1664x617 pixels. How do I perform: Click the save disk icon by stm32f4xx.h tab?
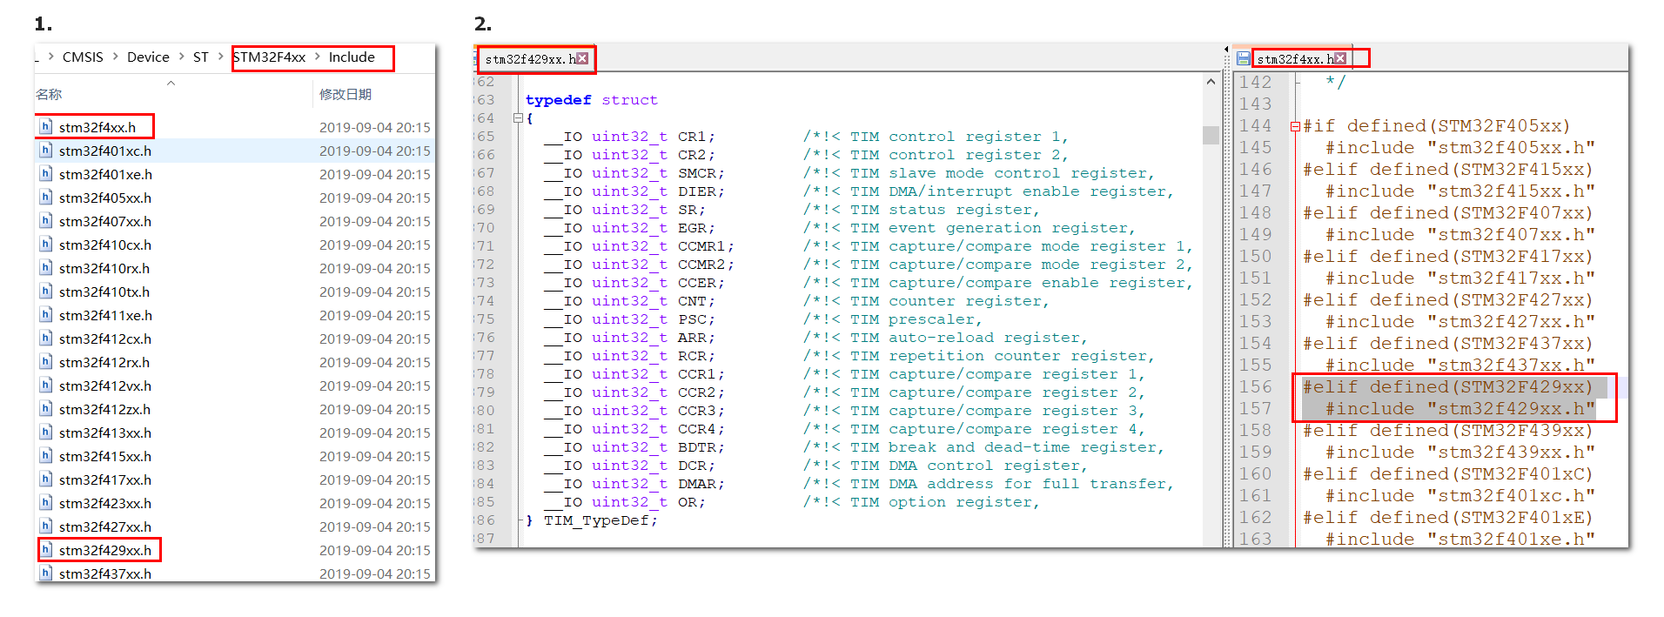pyautogui.click(x=1244, y=58)
